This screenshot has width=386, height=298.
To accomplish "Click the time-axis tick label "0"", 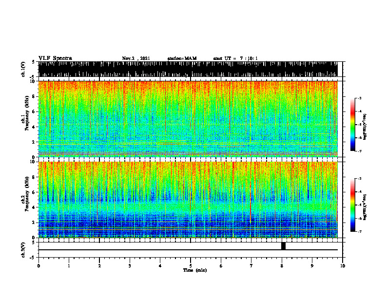I will pos(39,266).
